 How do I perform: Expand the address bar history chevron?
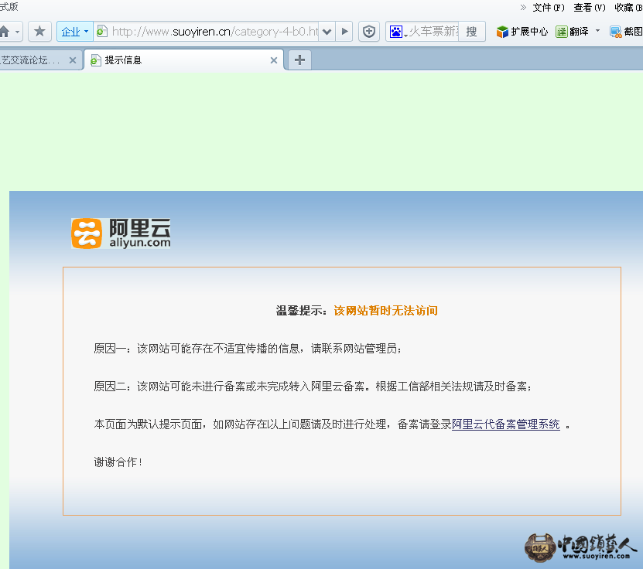click(x=327, y=32)
